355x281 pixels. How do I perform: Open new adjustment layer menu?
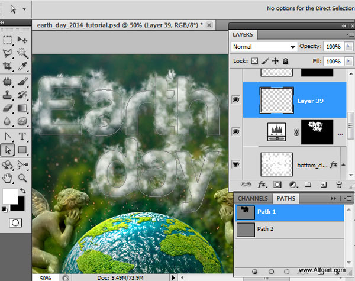(x=293, y=185)
